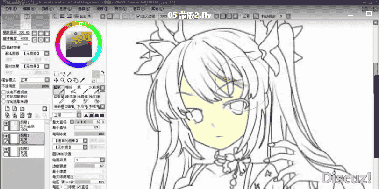Delete the current layer with trash icon
The width and height of the screenshot is (379, 189).
pos(29,115)
